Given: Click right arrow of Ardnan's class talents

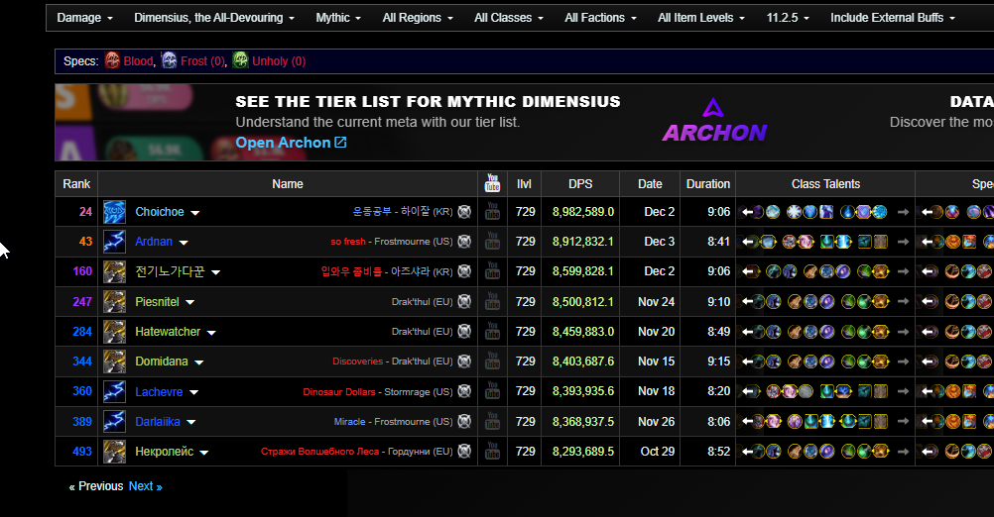Looking at the screenshot, I should 904,242.
